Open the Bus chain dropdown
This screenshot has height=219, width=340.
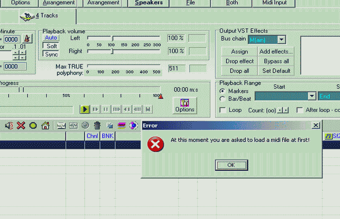pos(281,39)
